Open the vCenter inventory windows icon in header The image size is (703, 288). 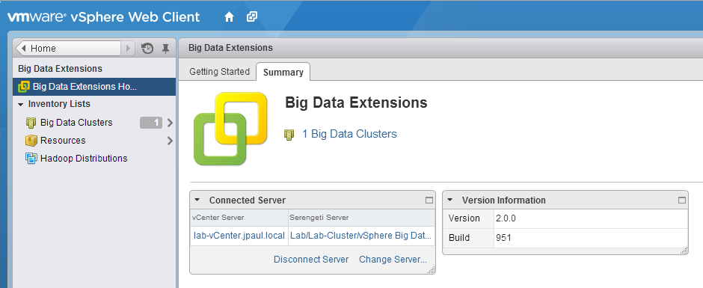point(252,17)
